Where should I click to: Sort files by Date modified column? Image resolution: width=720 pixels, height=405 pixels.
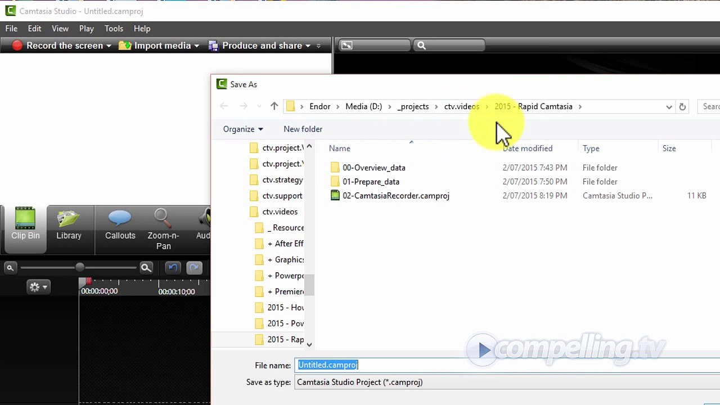tap(528, 148)
